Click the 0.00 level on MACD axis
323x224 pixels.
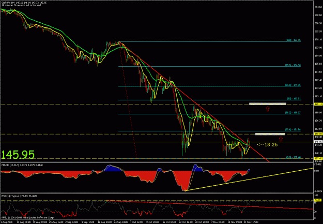[316, 171]
